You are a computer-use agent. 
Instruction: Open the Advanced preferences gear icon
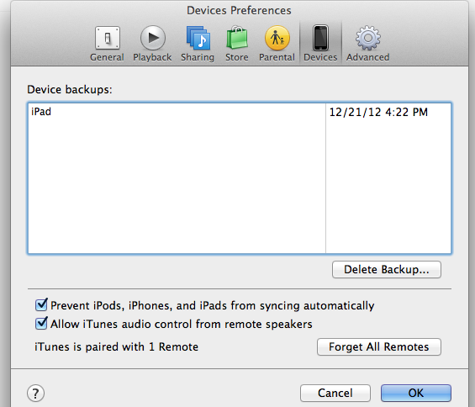coord(367,38)
